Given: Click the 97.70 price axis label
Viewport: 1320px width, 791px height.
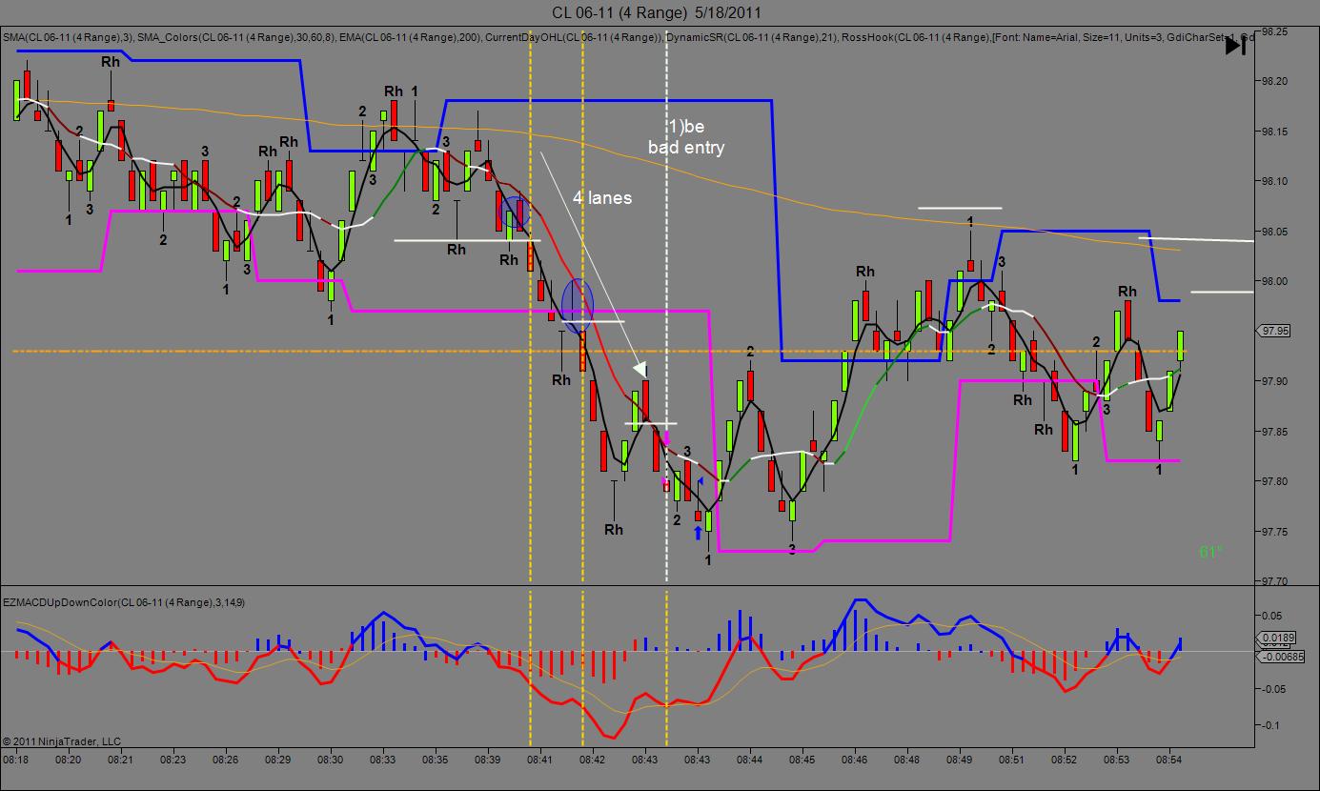Looking at the screenshot, I should coord(1275,581).
